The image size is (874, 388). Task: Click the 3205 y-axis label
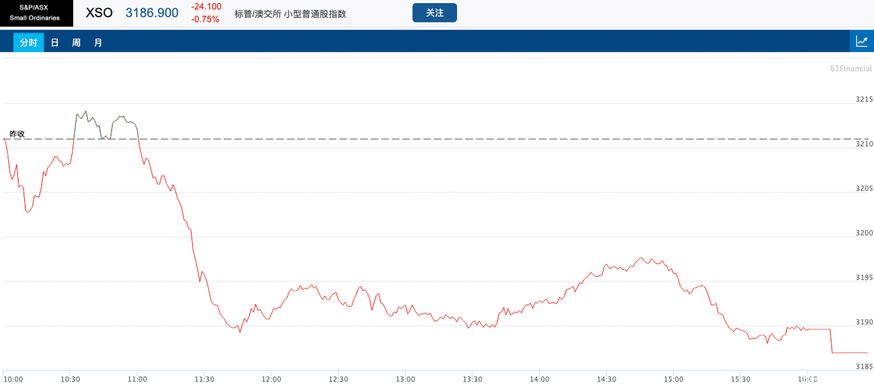coord(864,188)
